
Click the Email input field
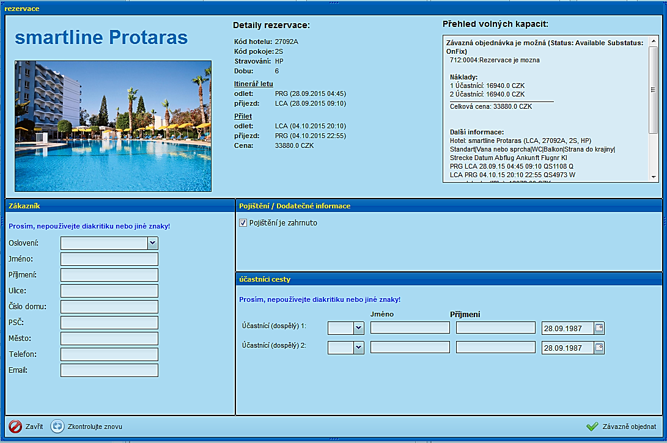pyautogui.click(x=109, y=370)
